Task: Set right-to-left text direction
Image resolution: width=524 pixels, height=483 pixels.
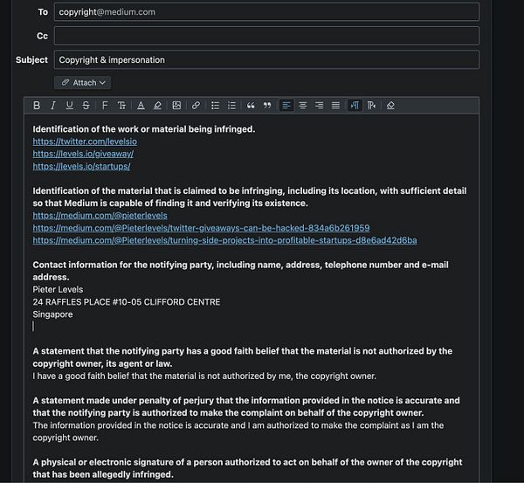Action: pyautogui.click(x=371, y=106)
